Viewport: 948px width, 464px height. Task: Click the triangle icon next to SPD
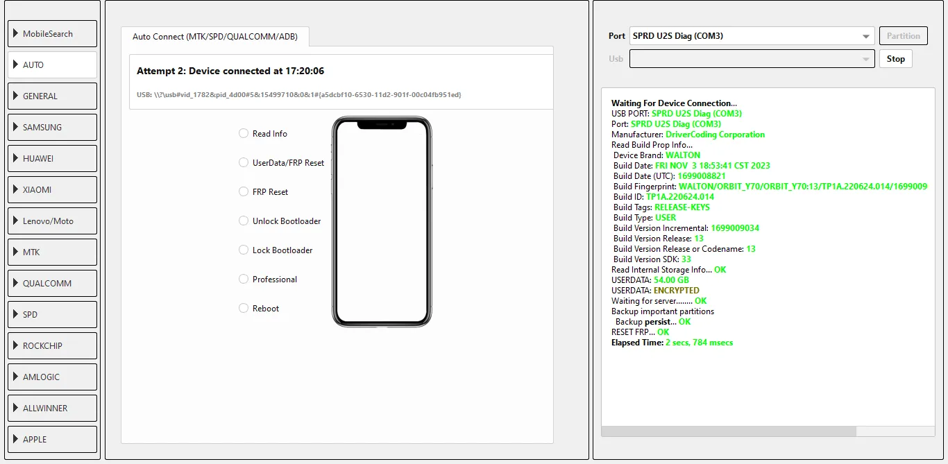[15, 315]
